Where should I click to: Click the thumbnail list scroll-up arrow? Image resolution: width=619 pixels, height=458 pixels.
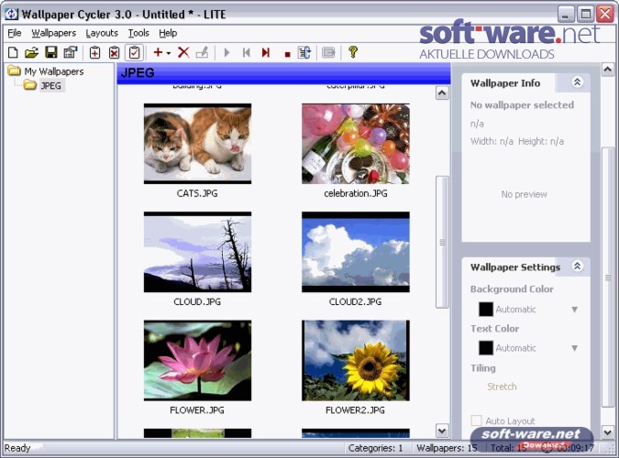(442, 93)
